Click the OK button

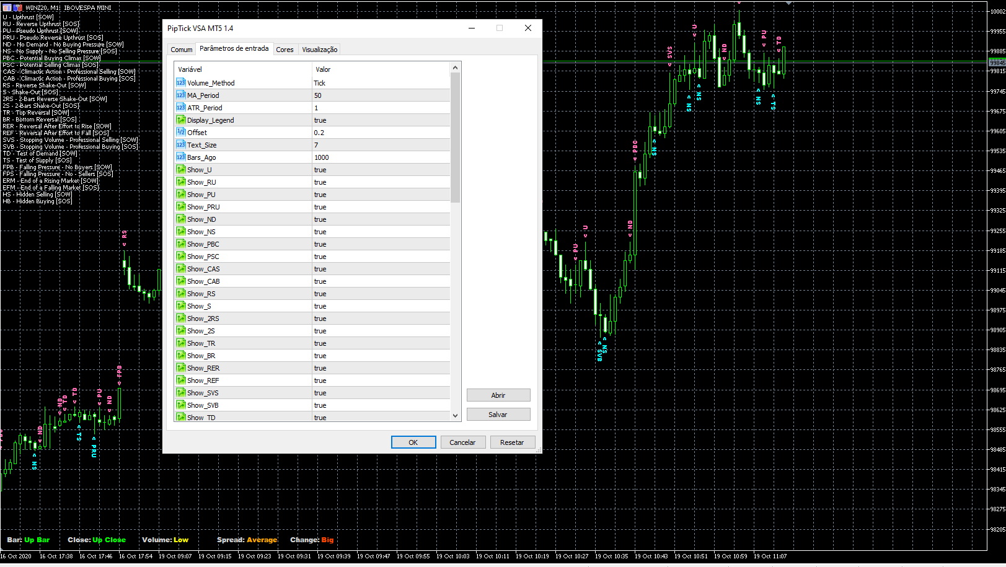pyautogui.click(x=413, y=442)
